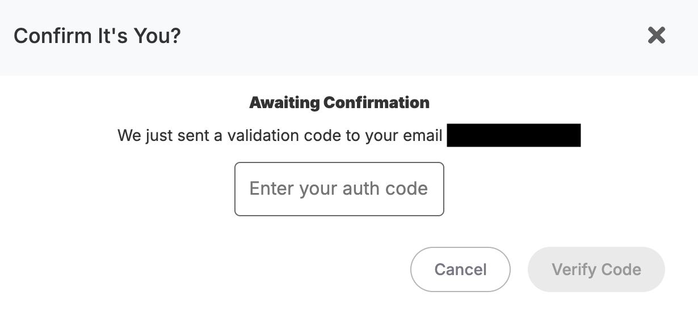The width and height of the screenshot is (698, 317).
Task: Click the Awaiting Confirmation heading
Action: [339, 103]
